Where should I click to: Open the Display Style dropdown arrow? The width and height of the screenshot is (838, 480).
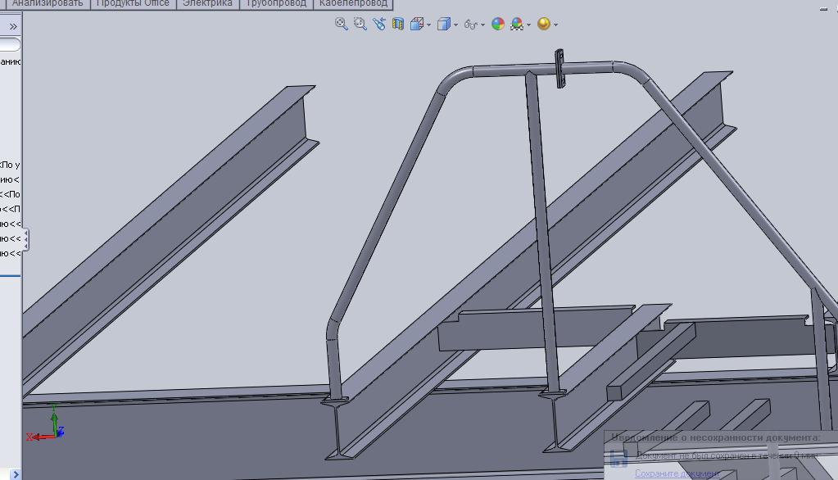(x=455, y=25)
